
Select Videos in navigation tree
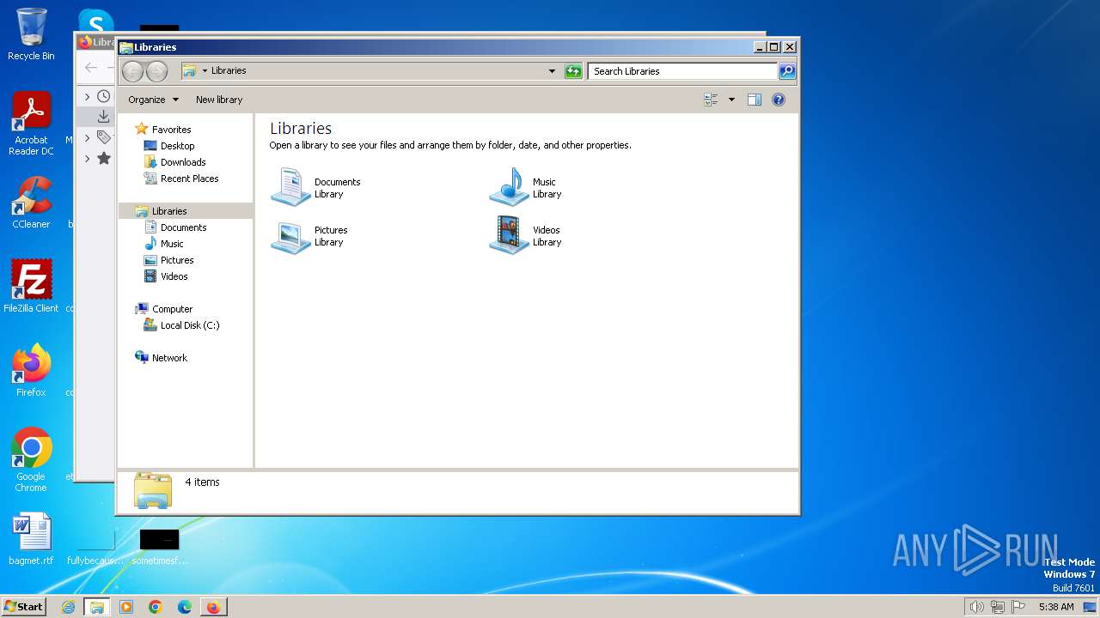coord(174,276)
